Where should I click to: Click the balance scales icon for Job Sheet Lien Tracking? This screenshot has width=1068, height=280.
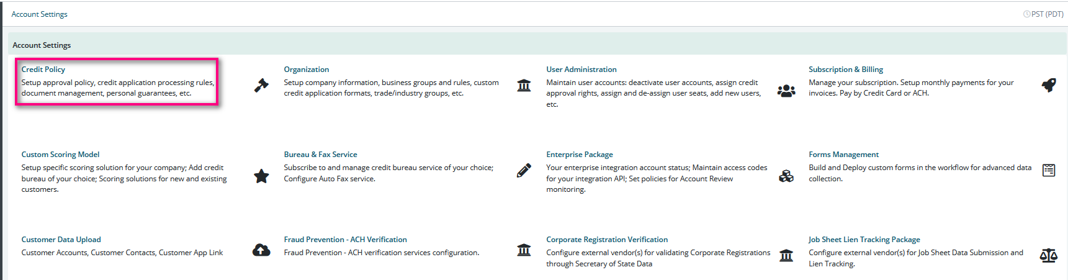(1049, 255)
